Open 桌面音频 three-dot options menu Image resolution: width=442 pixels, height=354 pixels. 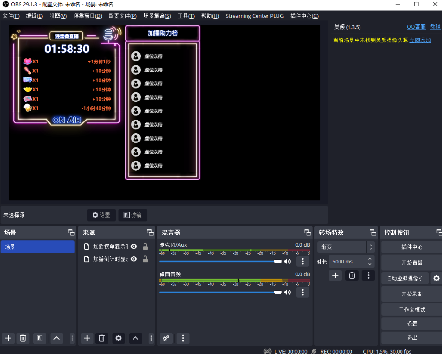pos(302,292)
